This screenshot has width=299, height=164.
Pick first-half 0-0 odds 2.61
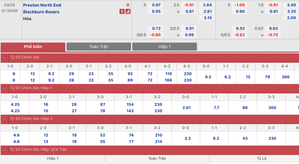(x=187, y=108)
